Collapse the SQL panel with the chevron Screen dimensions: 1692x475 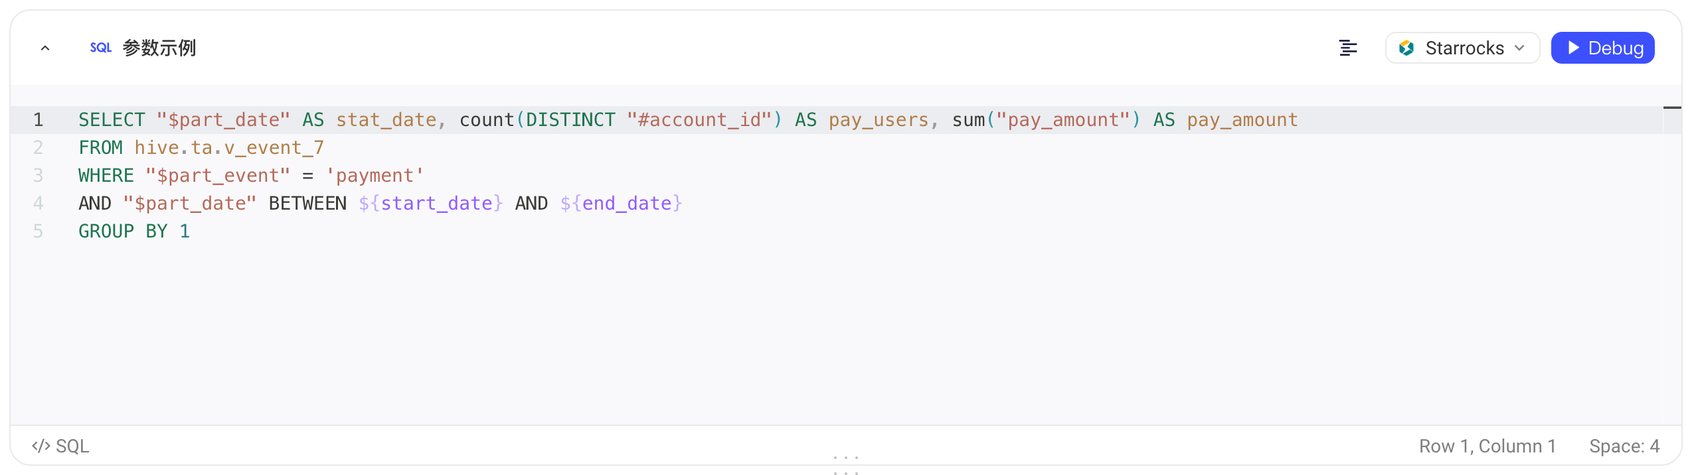tap(45, 48)
